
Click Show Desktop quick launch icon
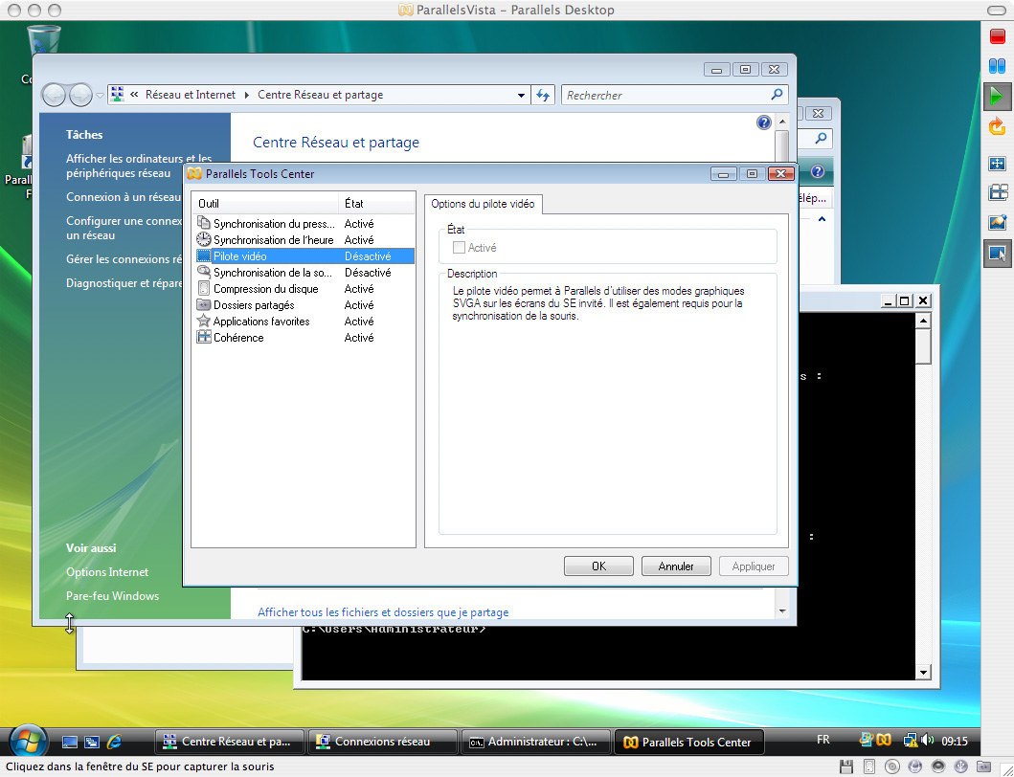click(x=70, y=743)
